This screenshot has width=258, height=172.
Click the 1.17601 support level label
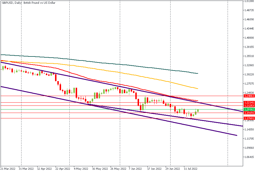pyautogui.click(x=249, y=118)
